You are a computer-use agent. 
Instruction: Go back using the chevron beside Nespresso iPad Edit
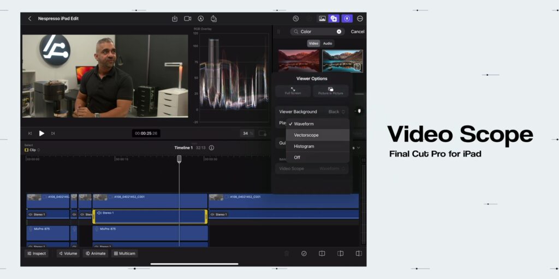(x=30, y=19)
